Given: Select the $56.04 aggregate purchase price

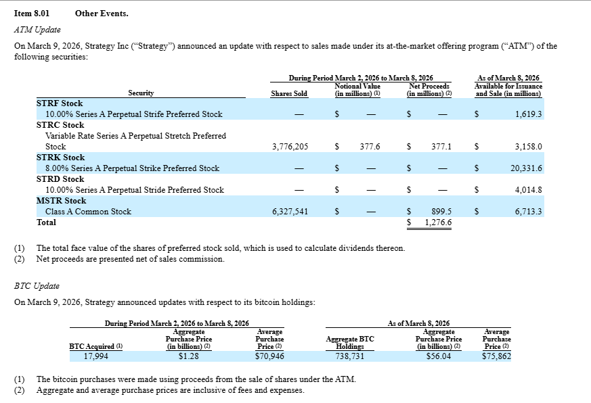Looking at the screenshot, I should (x=438, y=356).
